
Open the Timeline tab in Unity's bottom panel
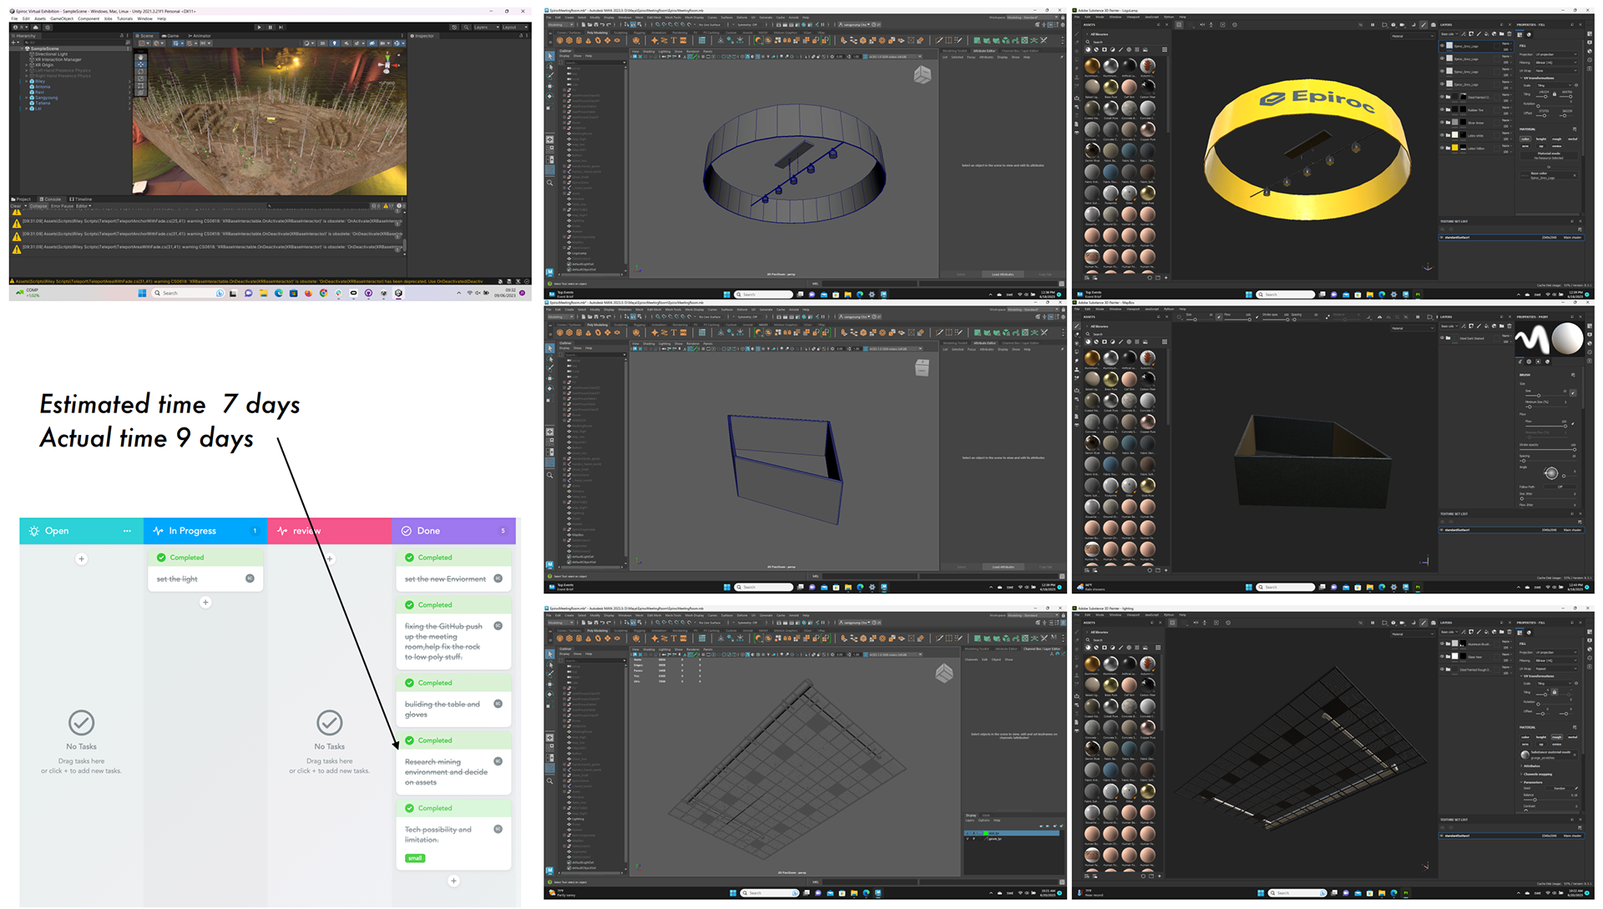(x=82, y=199)
